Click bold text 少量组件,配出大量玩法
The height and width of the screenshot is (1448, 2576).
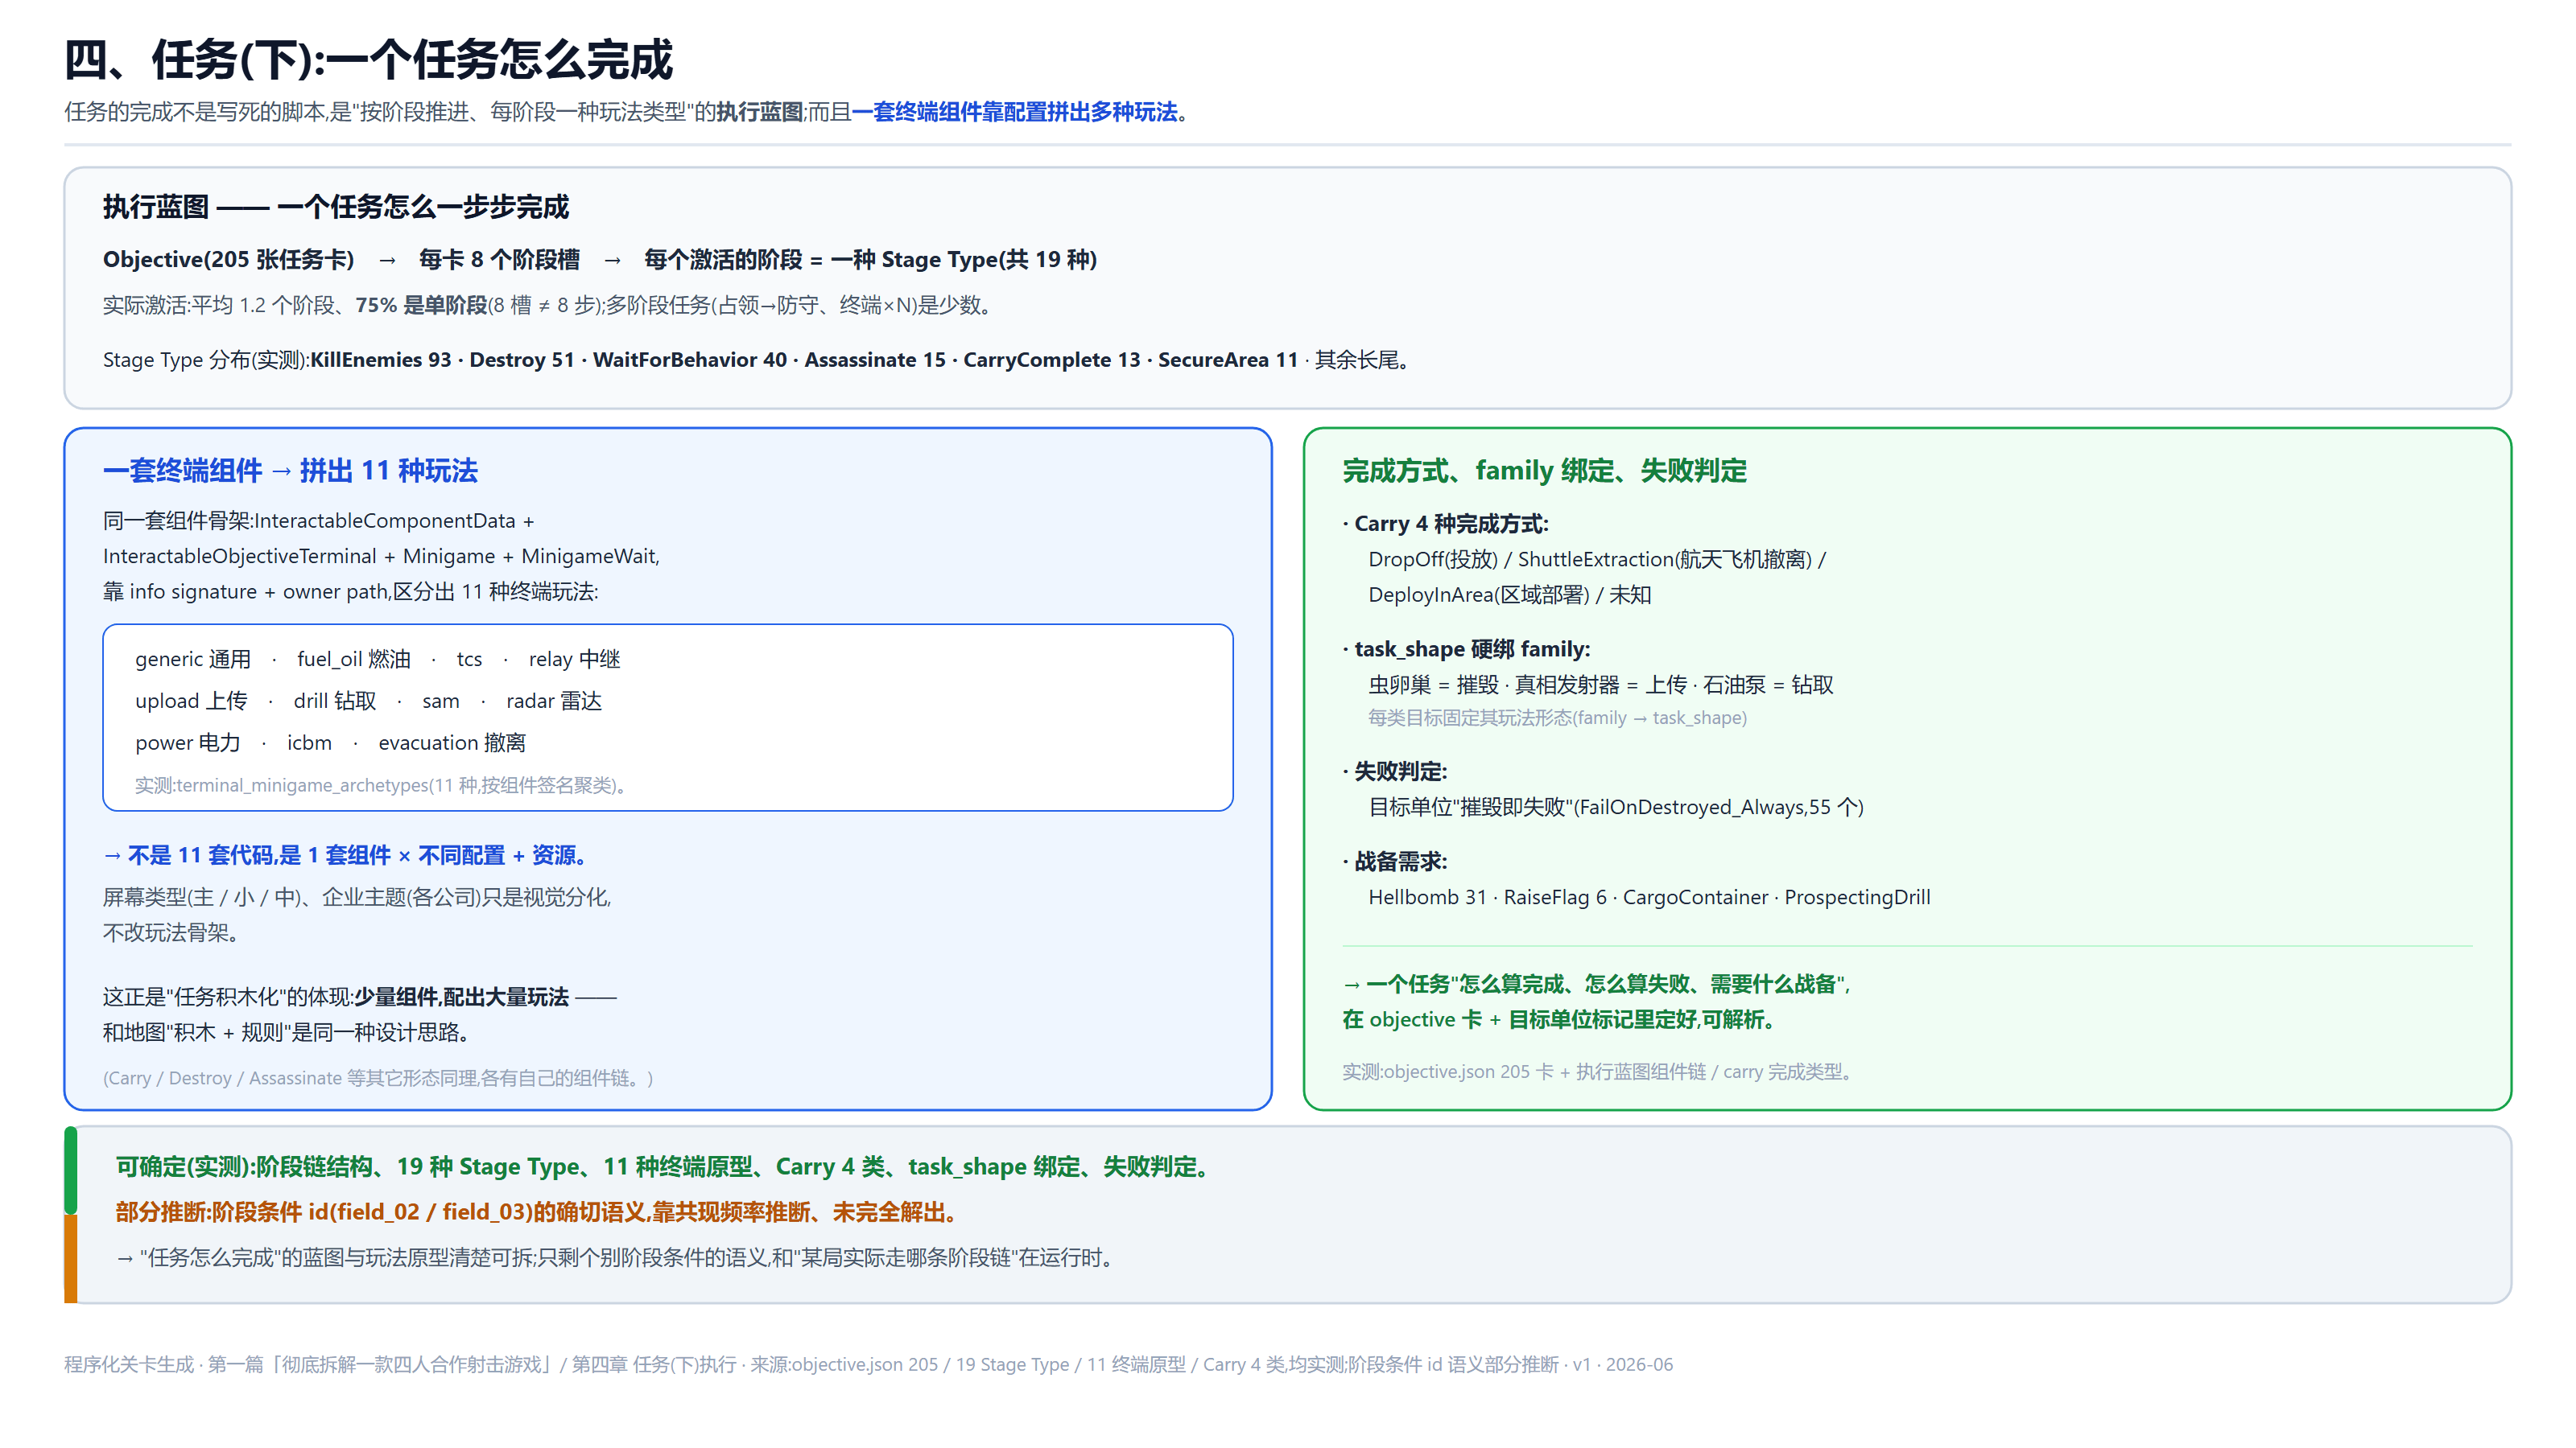click(461, 998)
